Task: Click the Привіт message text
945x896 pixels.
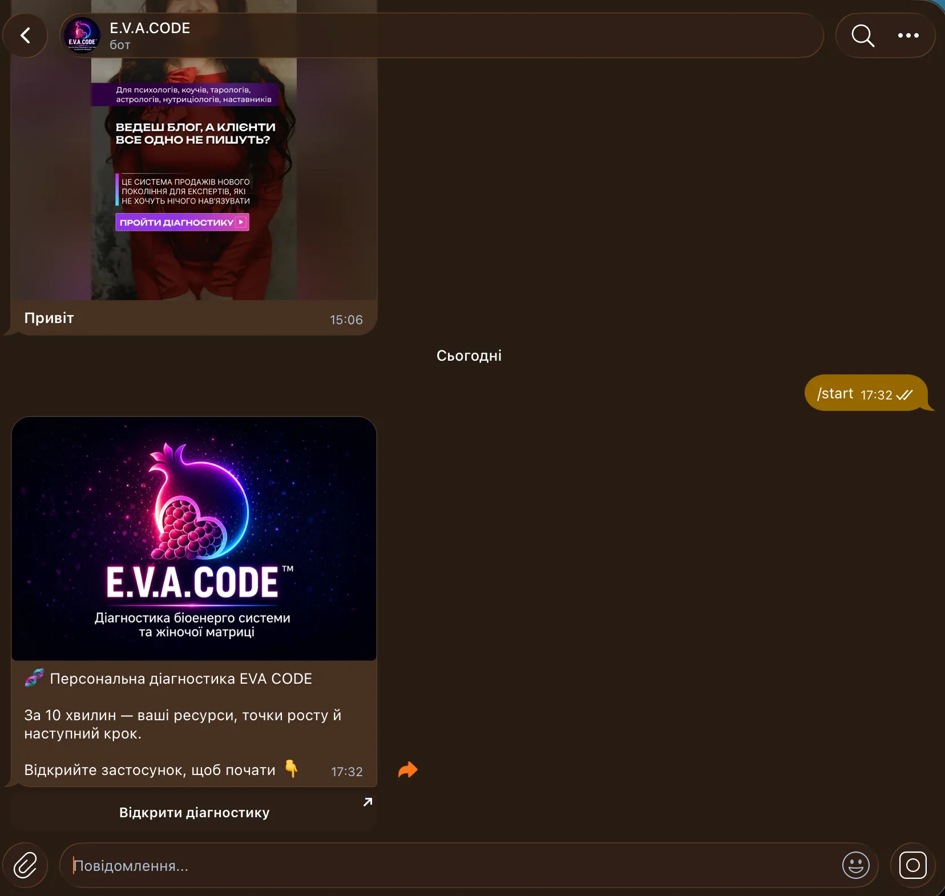Action: (49, 318)
